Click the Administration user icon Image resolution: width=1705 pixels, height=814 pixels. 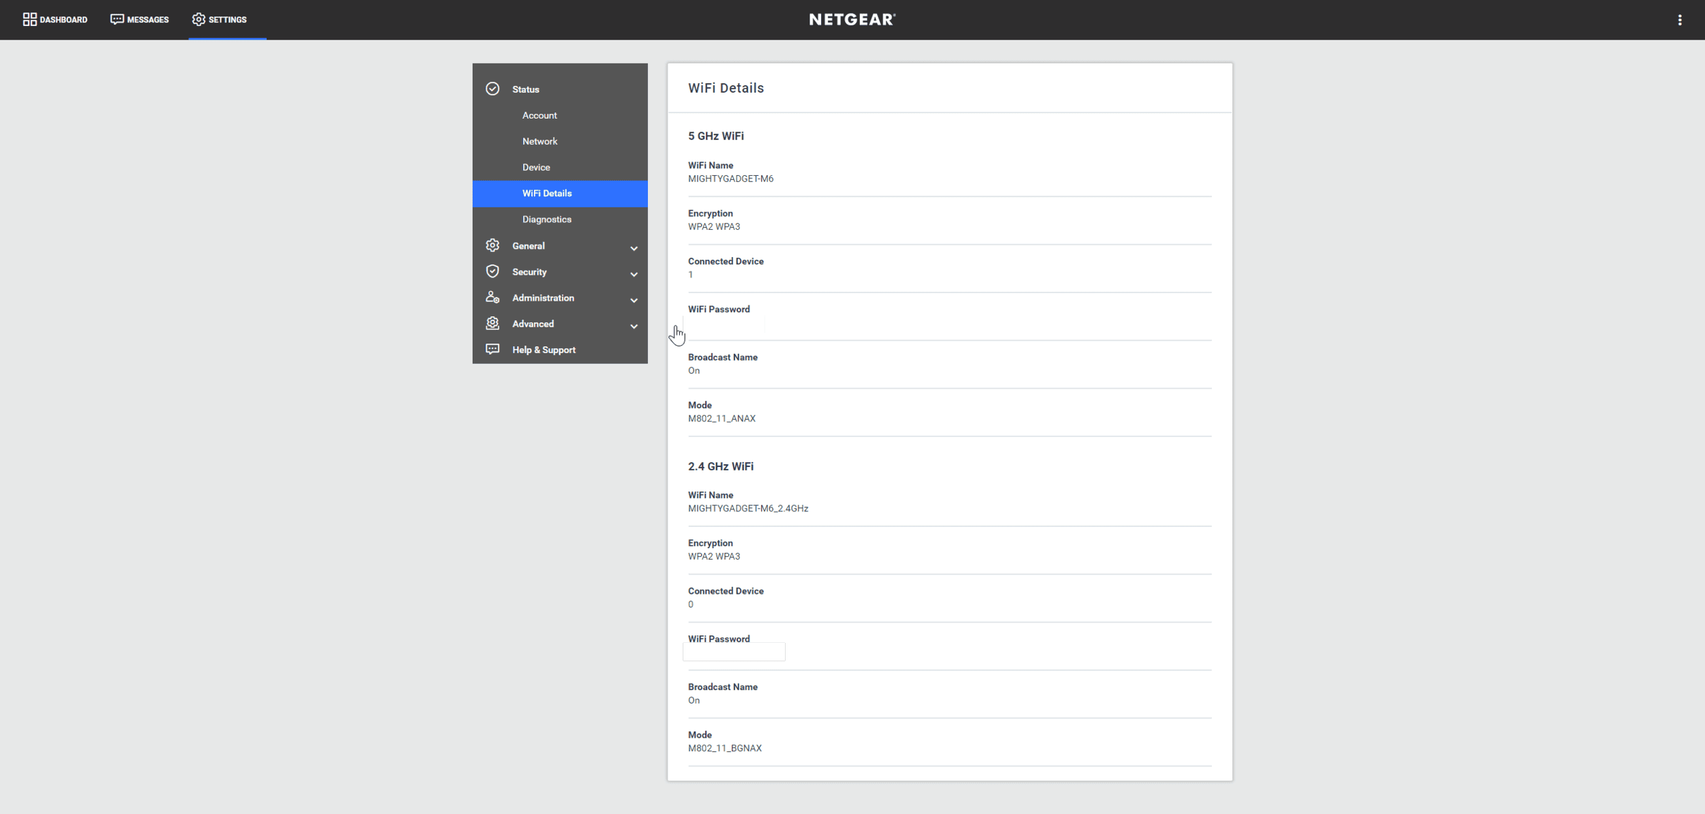click(x=492, y=297)
